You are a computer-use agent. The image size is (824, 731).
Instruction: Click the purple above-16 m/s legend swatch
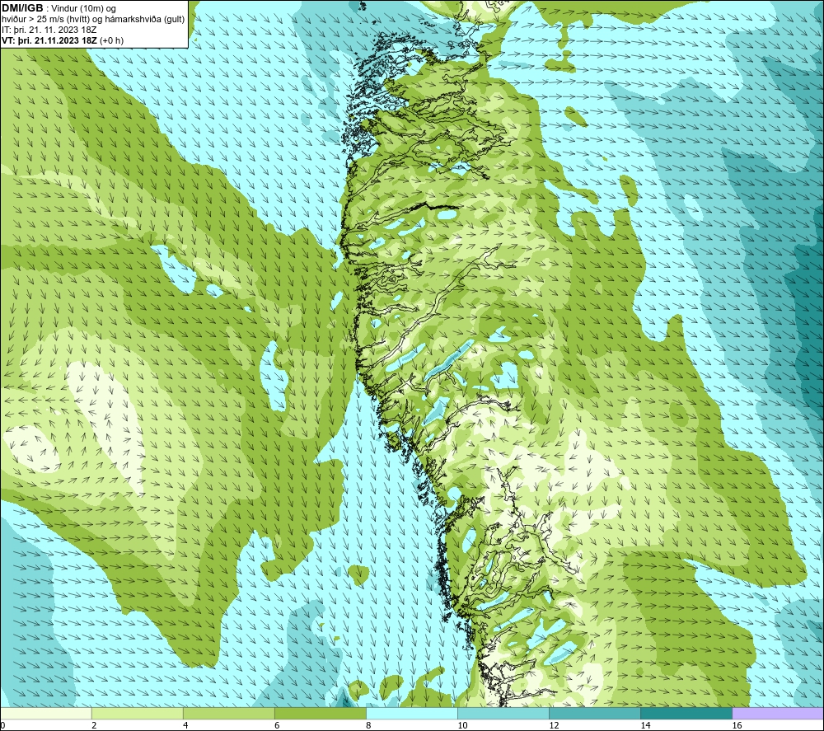pos(778,714)
